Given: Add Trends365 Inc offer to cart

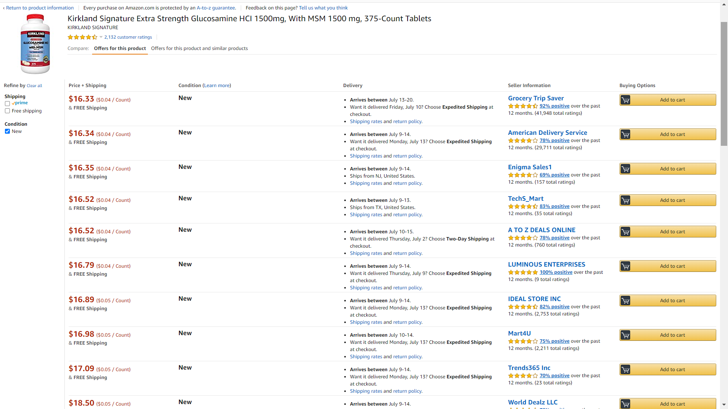Looking at the screenshot, I should 672,370.
